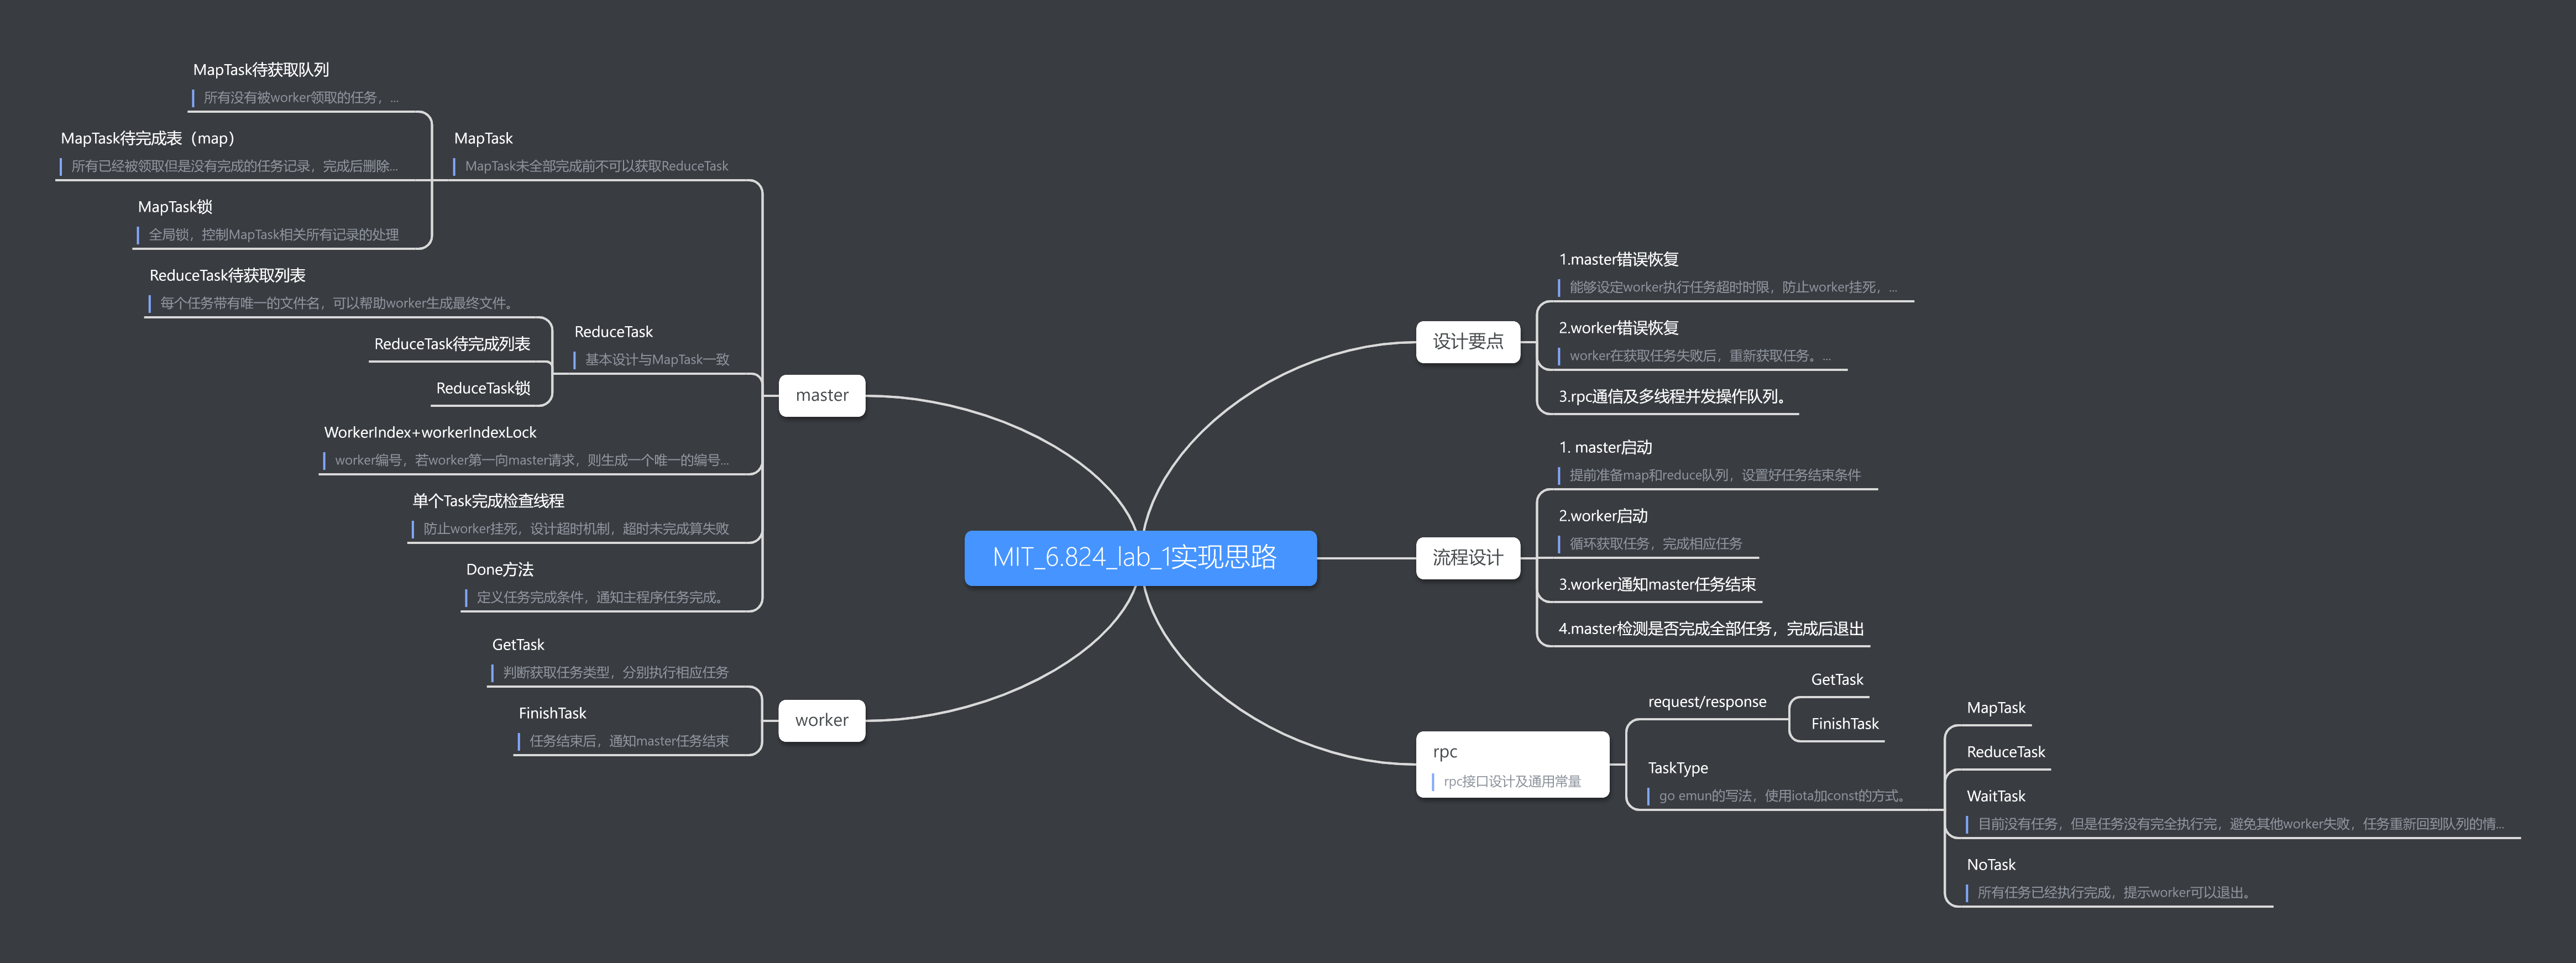Viewport: 2576px width, 963px height.
Task: Select the central MIT_6.824_lab_1实现思路 node
Action: (x=1139, y=558)
